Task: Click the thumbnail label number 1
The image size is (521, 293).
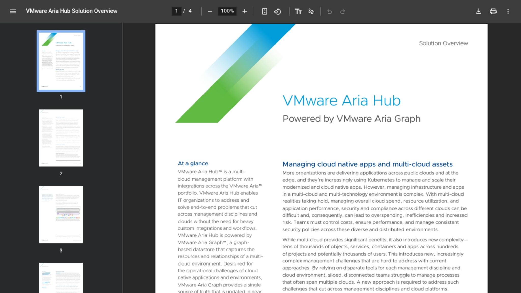Action: 61,97
